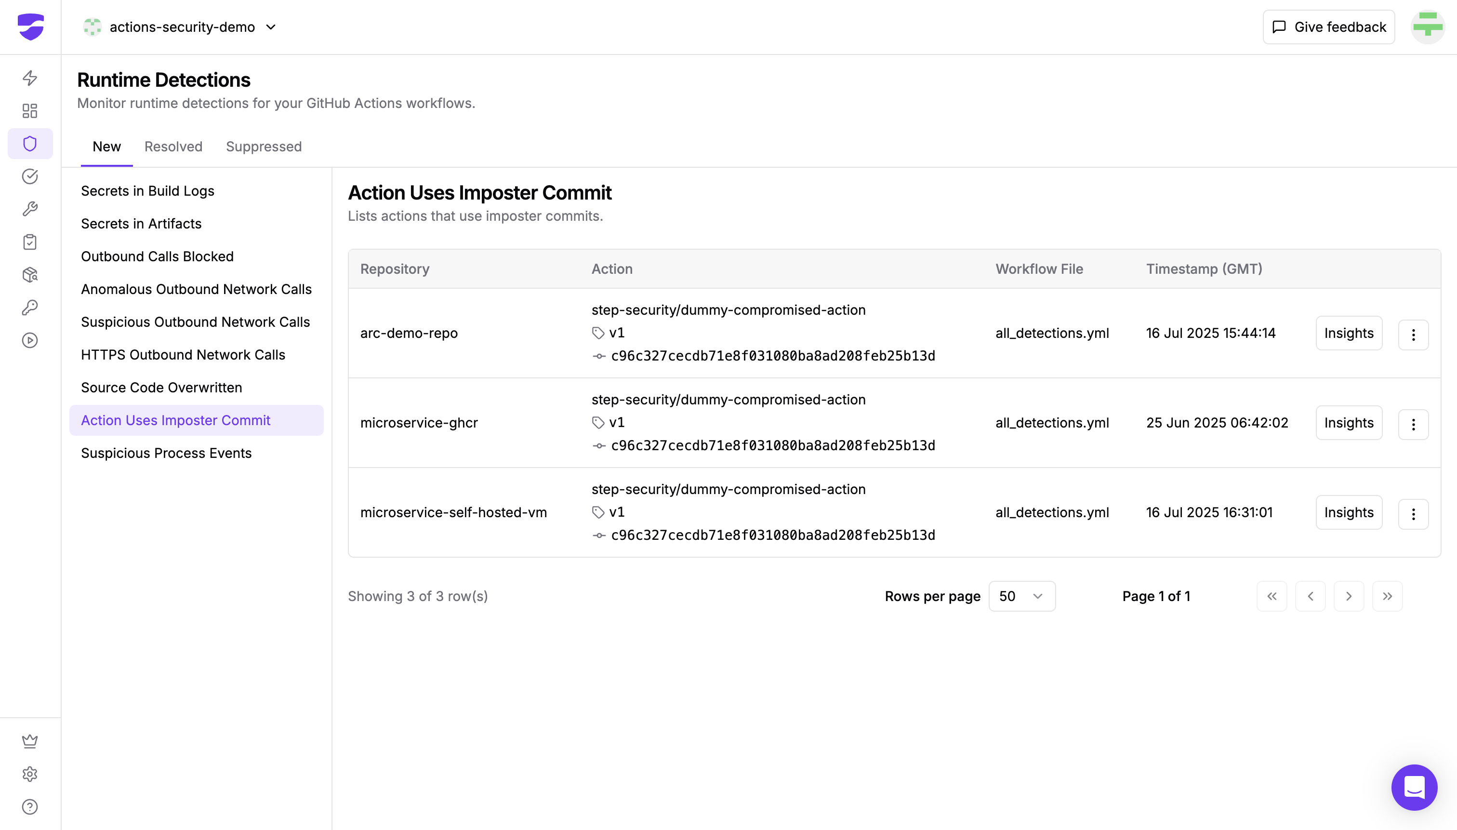
Task: Click Insights for microservice-self-hosted-vm
Action: point(1348,512)
